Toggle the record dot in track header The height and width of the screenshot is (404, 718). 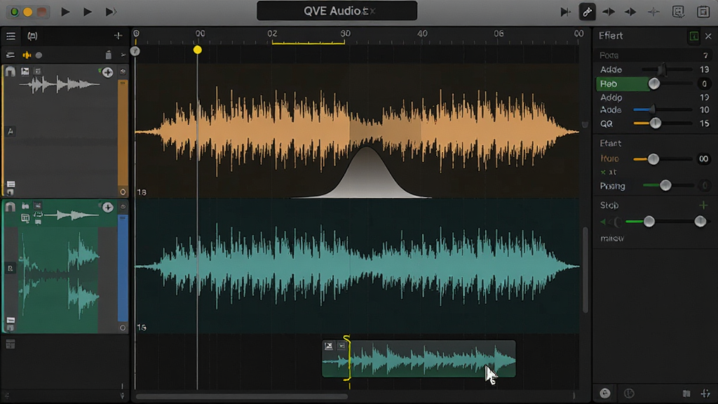coord(39,55)
